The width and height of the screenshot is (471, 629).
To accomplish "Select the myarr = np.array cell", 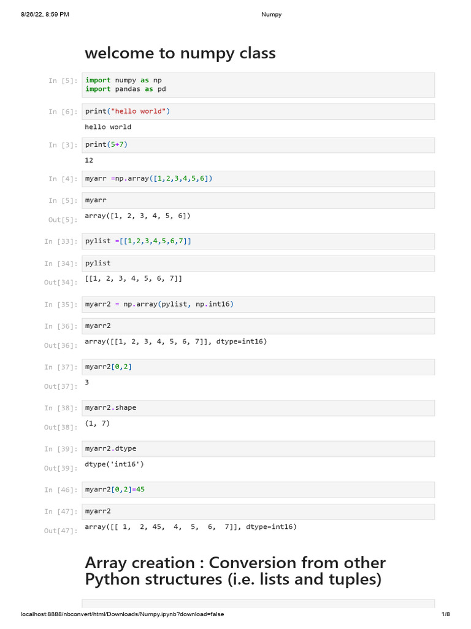I will pyautogui.click(x=258, y=179).
